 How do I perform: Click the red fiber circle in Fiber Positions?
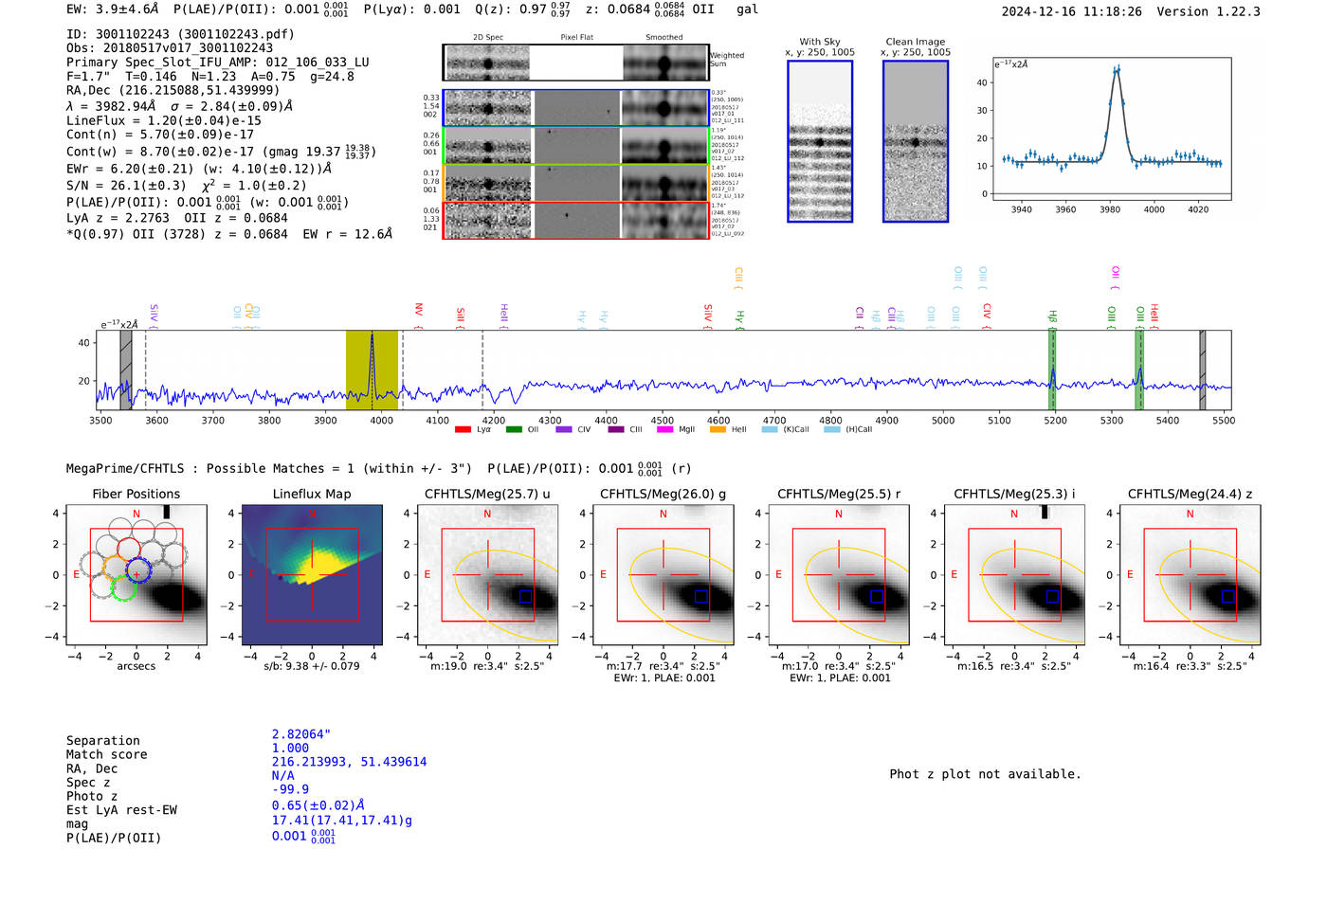click(x=128, y=549)
